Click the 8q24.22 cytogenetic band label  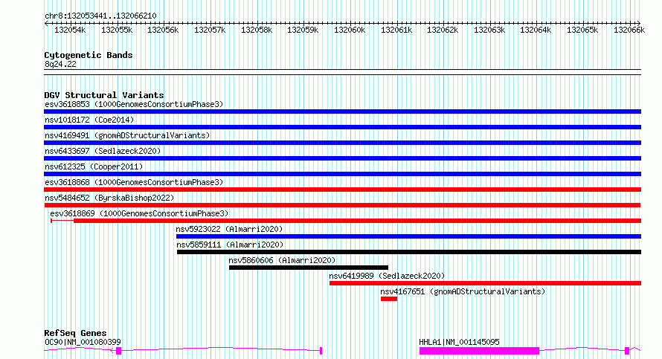pyautogui.click(x=60, y=64)
